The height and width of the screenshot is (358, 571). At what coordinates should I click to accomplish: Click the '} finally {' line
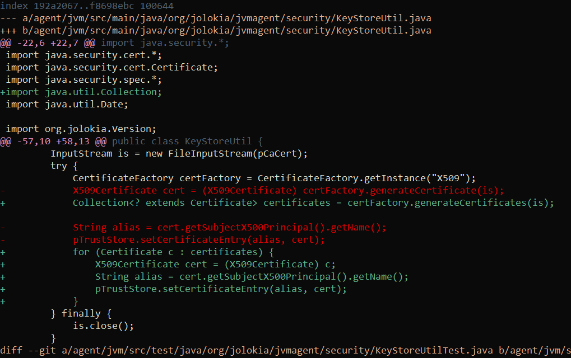pyautogui.click(x=81, y=314)
